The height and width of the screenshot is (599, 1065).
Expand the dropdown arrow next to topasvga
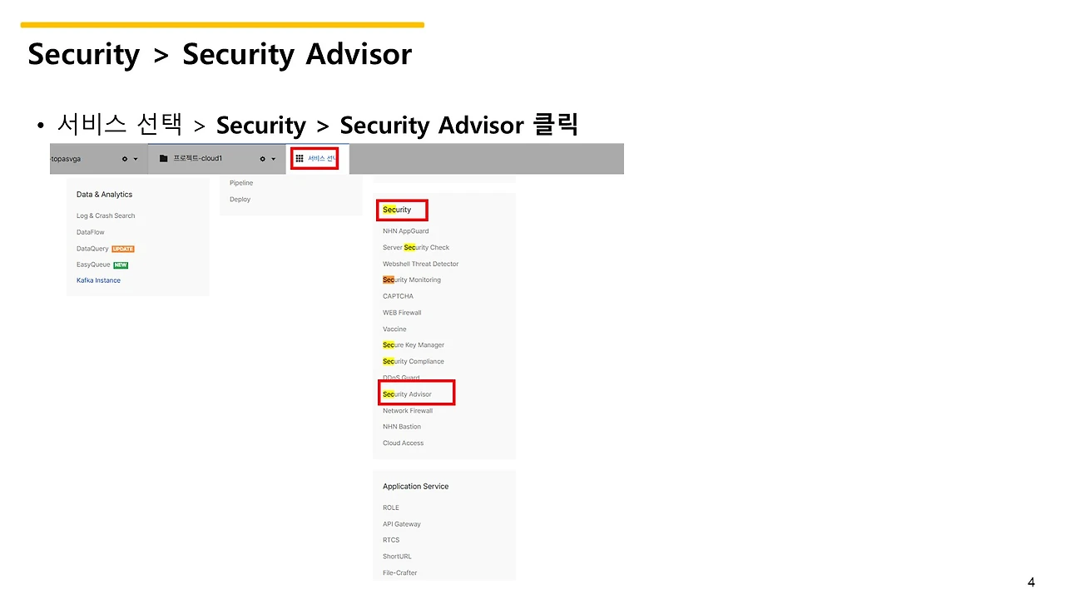[136, 159]
